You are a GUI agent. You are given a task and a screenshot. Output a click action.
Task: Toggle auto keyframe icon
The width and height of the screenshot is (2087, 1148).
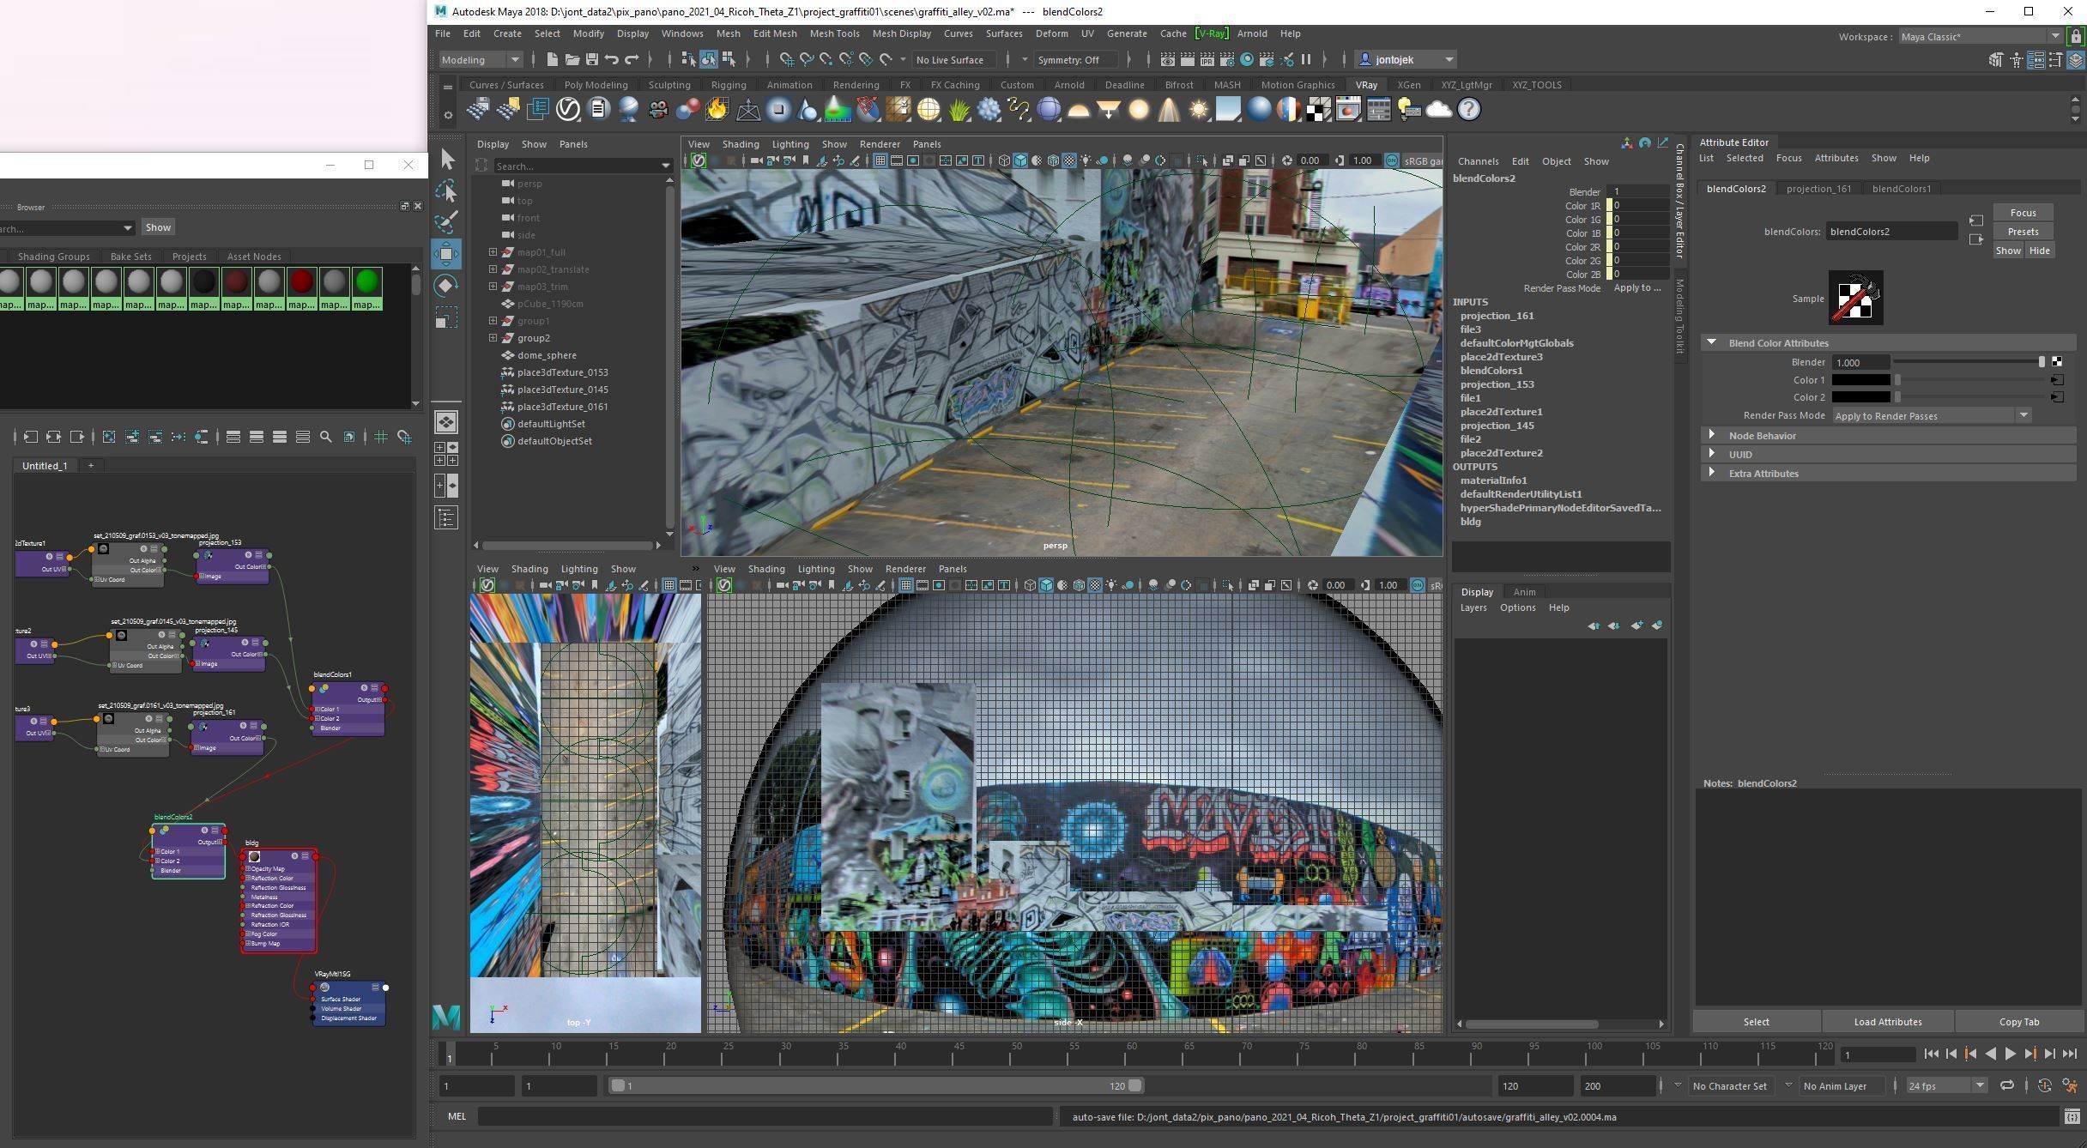(2045, 1086)
